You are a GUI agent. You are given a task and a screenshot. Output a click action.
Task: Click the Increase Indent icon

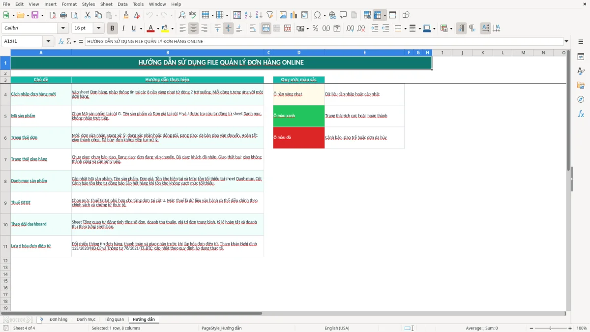point(375,29)
